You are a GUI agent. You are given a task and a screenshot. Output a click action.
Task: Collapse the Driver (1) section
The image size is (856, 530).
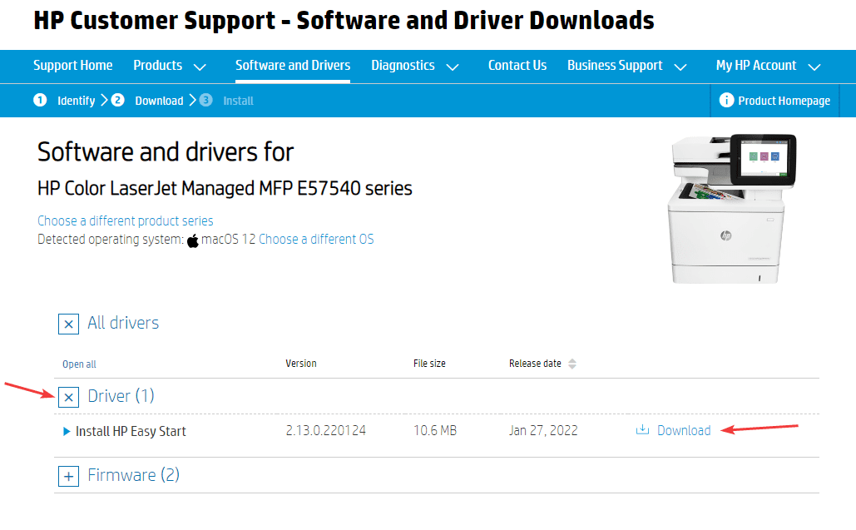pos(68,397)
